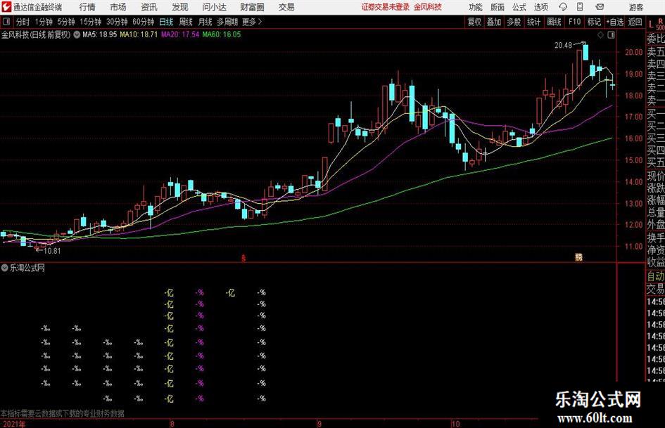Open the 问小达 menu
This screenshot has width=665, height=428.
pyautogui.click(x=214, y=7)
